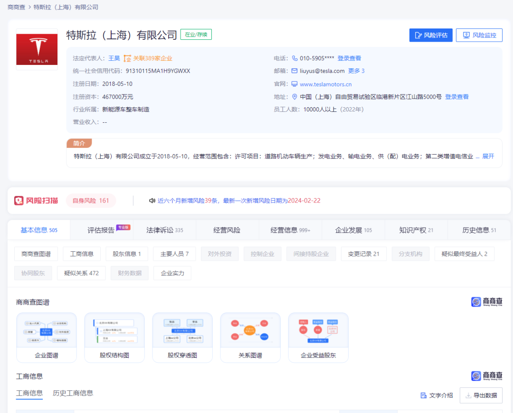This screenshot has height=413, width=513.
Task: Click the 风险监控 button
Action: [x=479, y=35]
